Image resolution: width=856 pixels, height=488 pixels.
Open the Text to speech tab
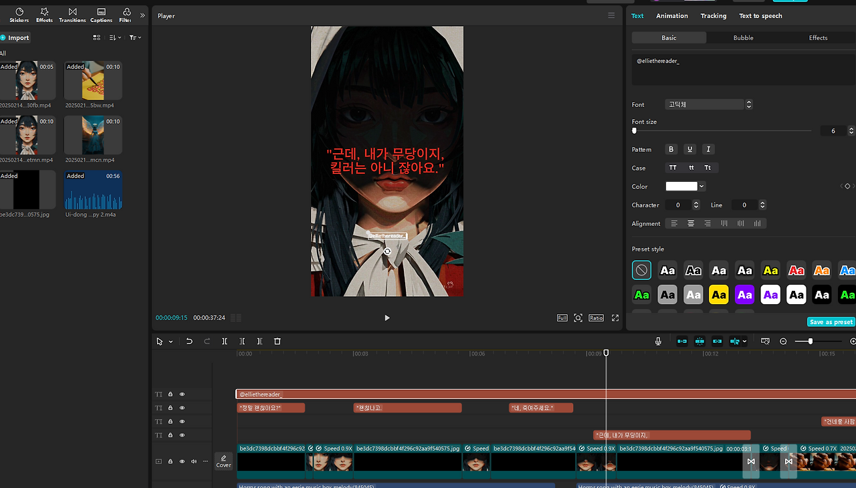[x=760, y=16]
